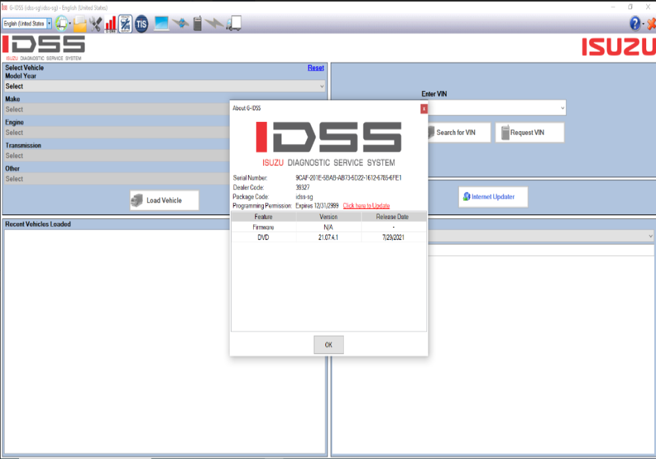Close the About G-IDSS dialog with red X

click(424, 109)
